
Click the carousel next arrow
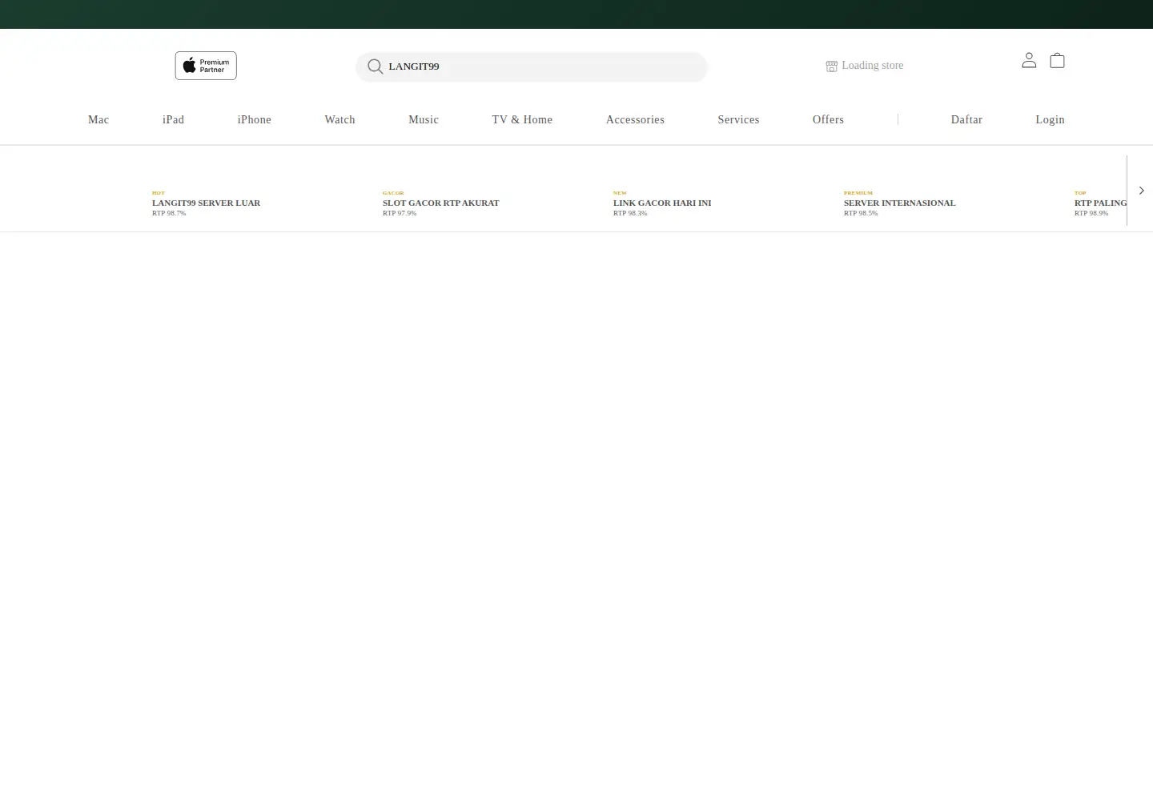tap(1141, 191)
